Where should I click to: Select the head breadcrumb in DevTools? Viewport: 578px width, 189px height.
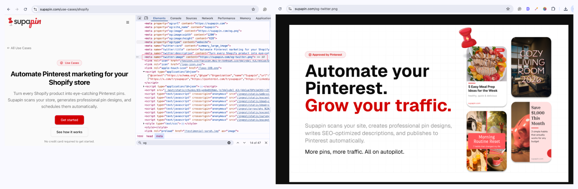(x=149, y=136)
